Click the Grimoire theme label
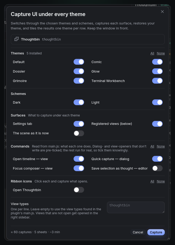This screenshot has height=245, width=175. [20, 81]
